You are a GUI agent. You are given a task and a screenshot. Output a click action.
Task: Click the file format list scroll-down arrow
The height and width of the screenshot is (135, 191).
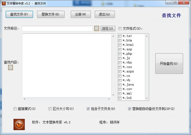coord(147,98)
